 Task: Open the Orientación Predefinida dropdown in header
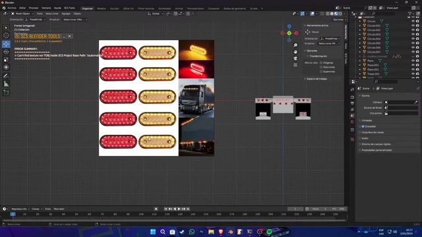click(36, 20)
